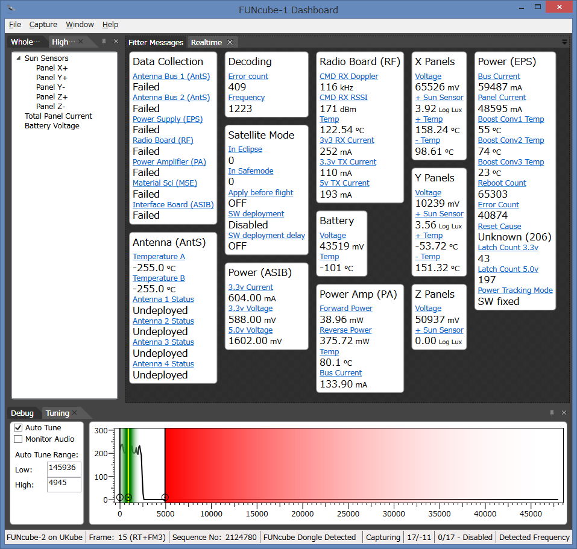The width and height of the screenshot is (577, 549).
Task: Click the 3.3v Current link in Power (ASIB)
Action: (251, 287)
